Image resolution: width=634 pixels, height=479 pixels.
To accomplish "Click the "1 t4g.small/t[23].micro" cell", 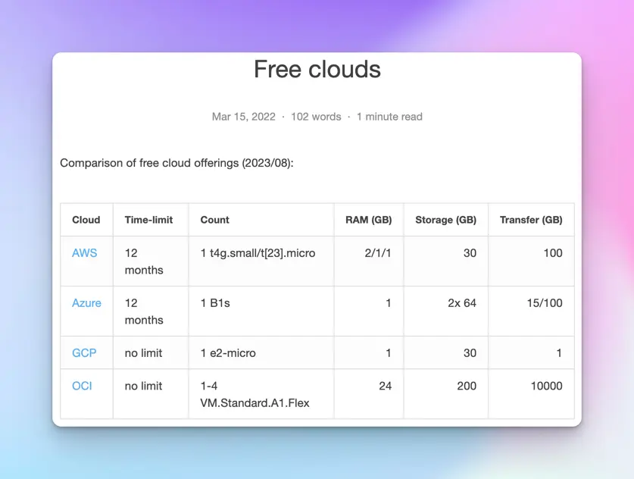I will [x=258, y=253].
